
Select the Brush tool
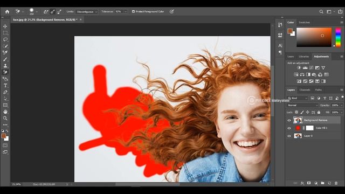(5, 59)
